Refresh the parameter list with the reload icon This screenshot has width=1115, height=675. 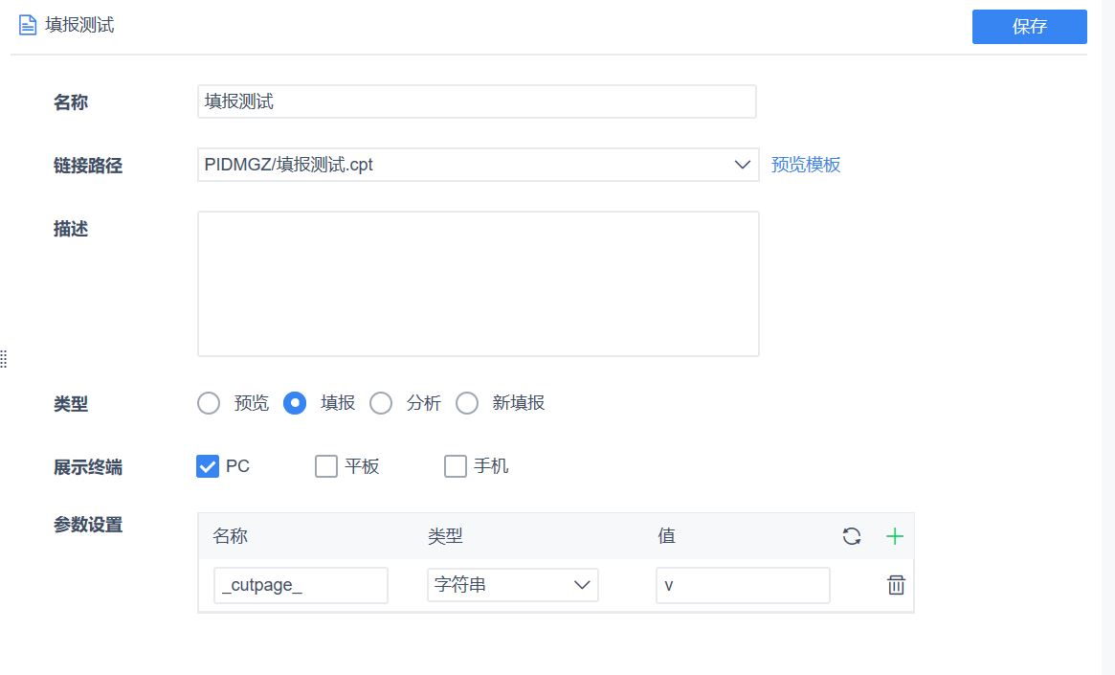851,535
